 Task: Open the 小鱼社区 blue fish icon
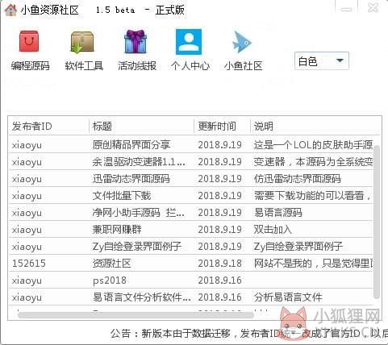click(242, 42)
